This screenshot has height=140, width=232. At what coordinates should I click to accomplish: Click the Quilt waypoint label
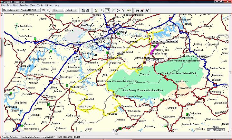121,53
